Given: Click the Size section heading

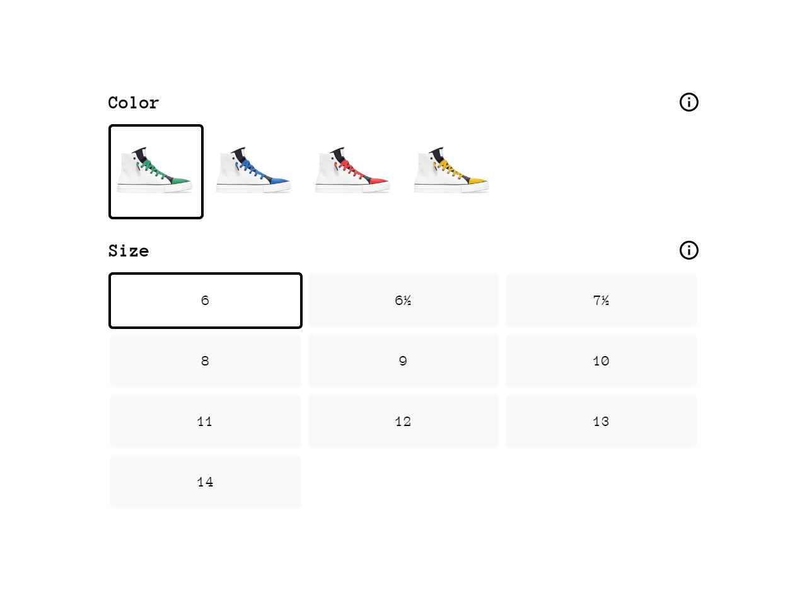Looking at the screenshot, I should pos(129,251).
